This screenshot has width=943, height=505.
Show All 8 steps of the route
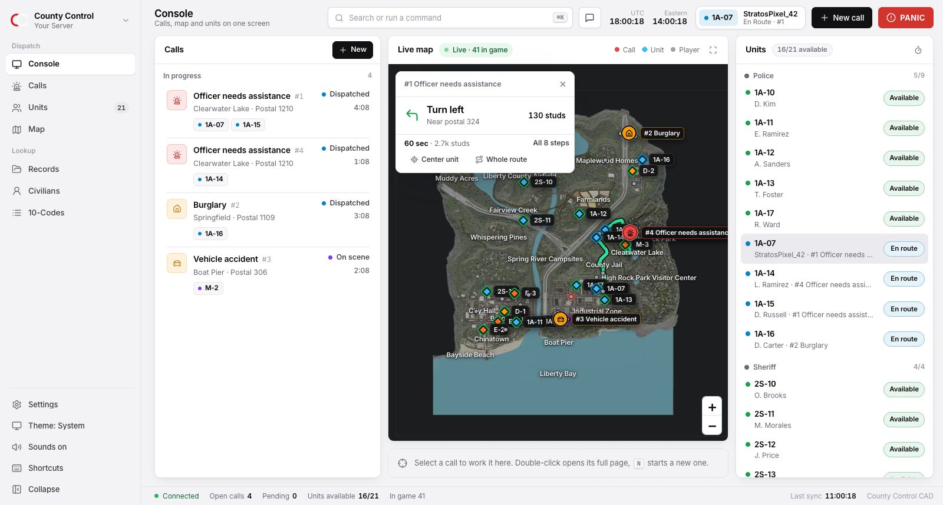(551, 143)
